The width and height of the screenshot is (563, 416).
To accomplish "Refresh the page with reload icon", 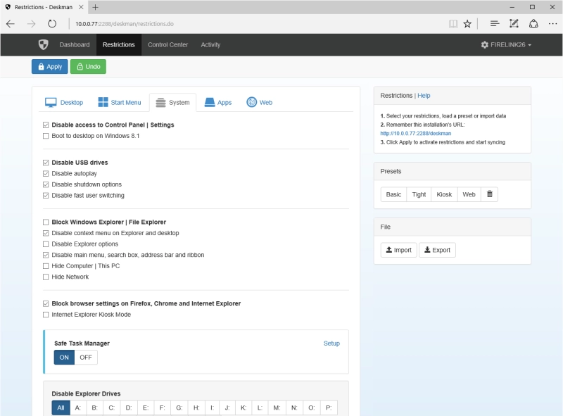I will (x=52, y=24).
